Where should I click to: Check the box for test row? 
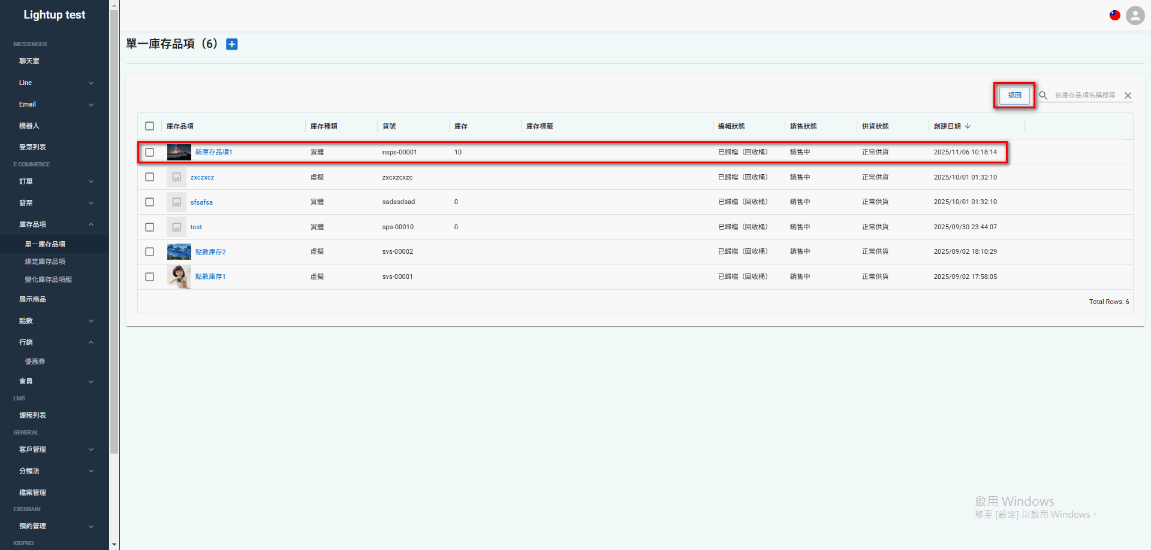150,227
